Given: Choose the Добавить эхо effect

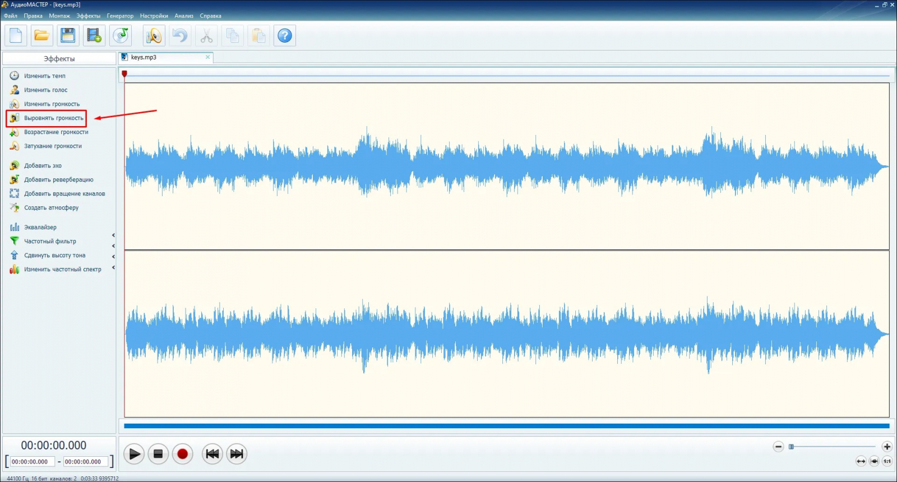Looking at the screenshot, I should click(43, 166).
